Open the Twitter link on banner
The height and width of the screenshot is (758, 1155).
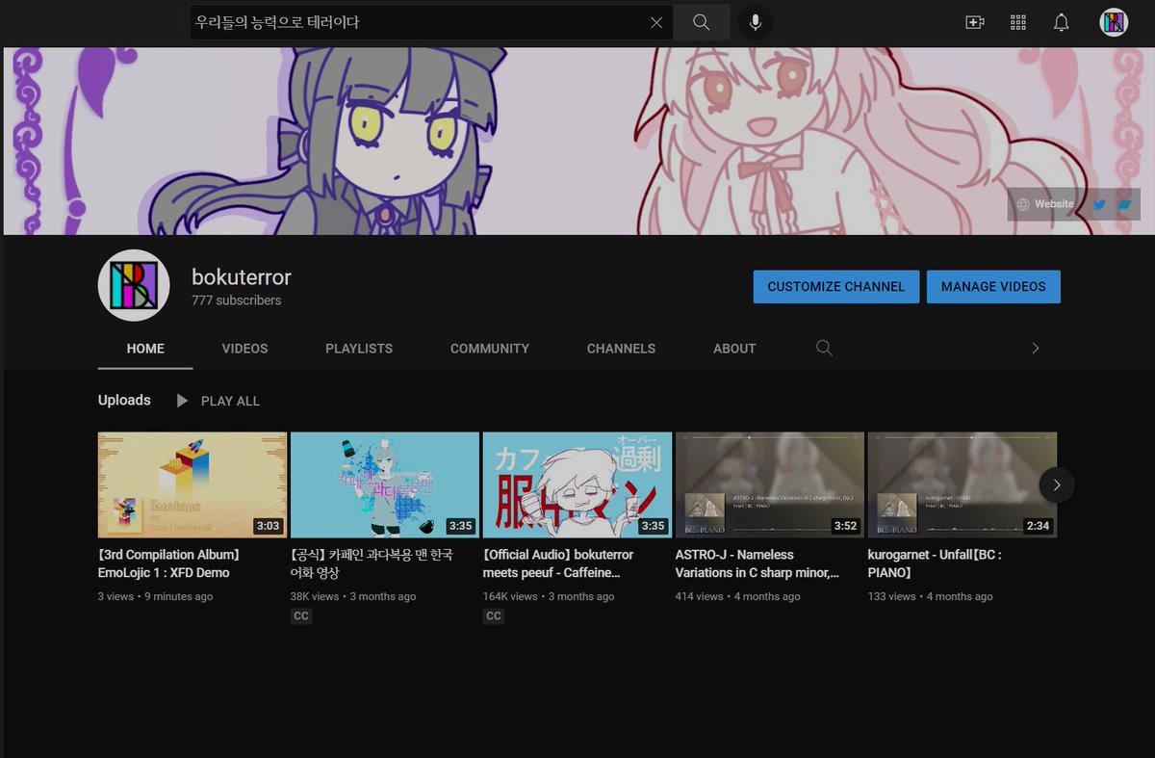pos(1098,204)
